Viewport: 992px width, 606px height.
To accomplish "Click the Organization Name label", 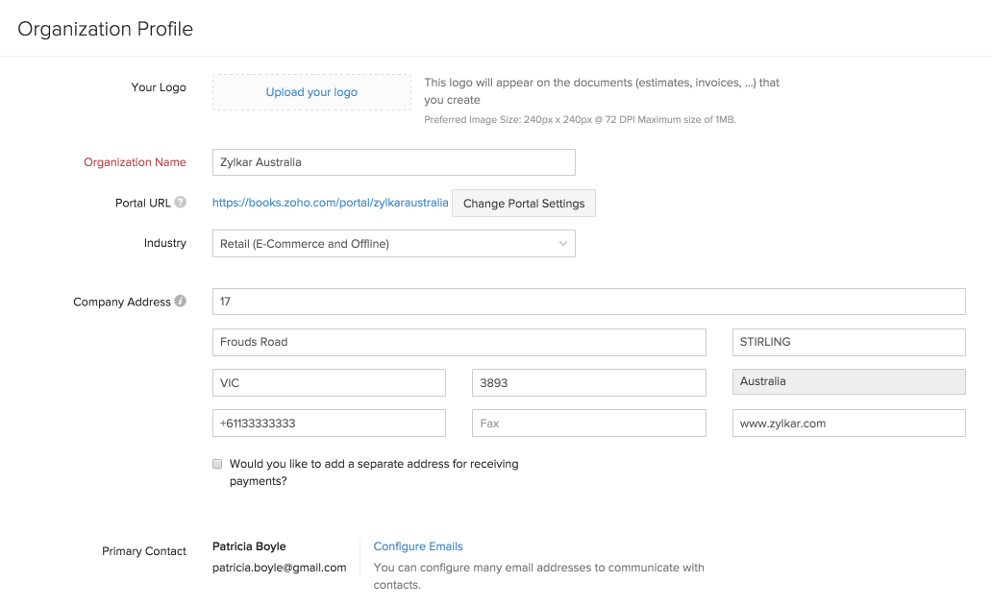I will (x=135, y=162).
